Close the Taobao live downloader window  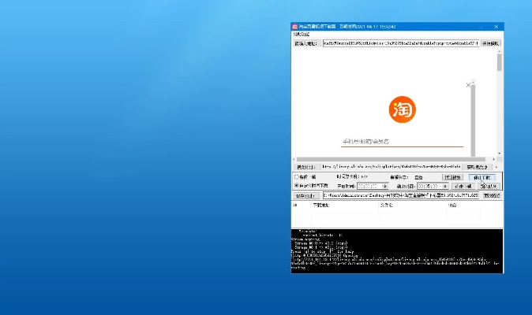coord(496,27)
